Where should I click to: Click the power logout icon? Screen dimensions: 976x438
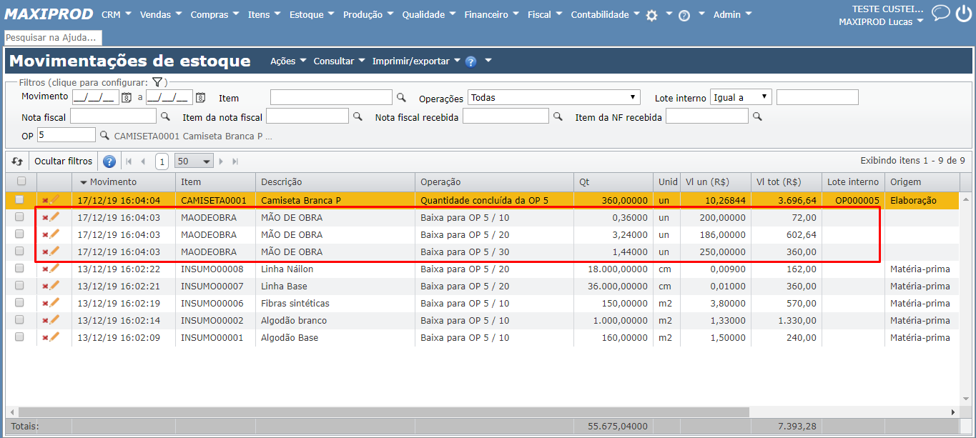pos(963,13)
